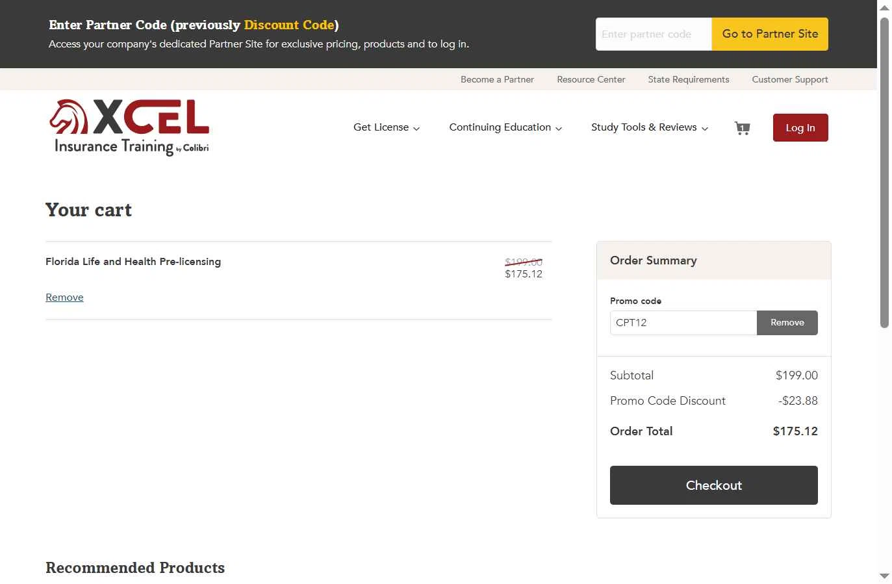Expand the Continuing Education menu
This screenshot has height=584, width=892.
(505, 127)
